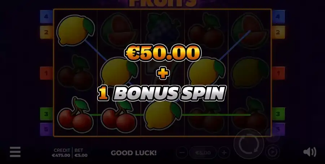Screen dimensions: 325x164
Task: Click the €50.00 win amount text
Action: click(x=163, y=53)
